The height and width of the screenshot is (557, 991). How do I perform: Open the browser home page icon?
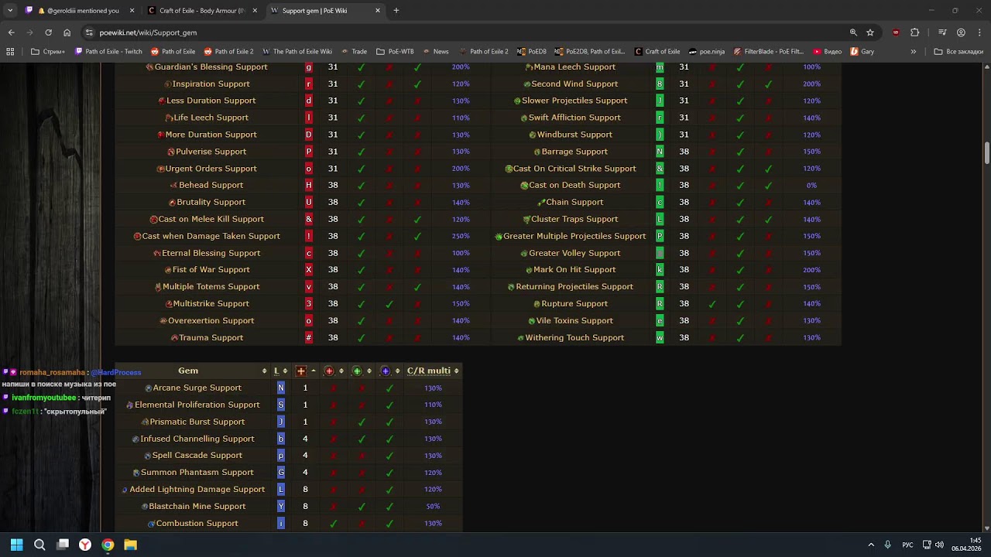pos(67,32)
